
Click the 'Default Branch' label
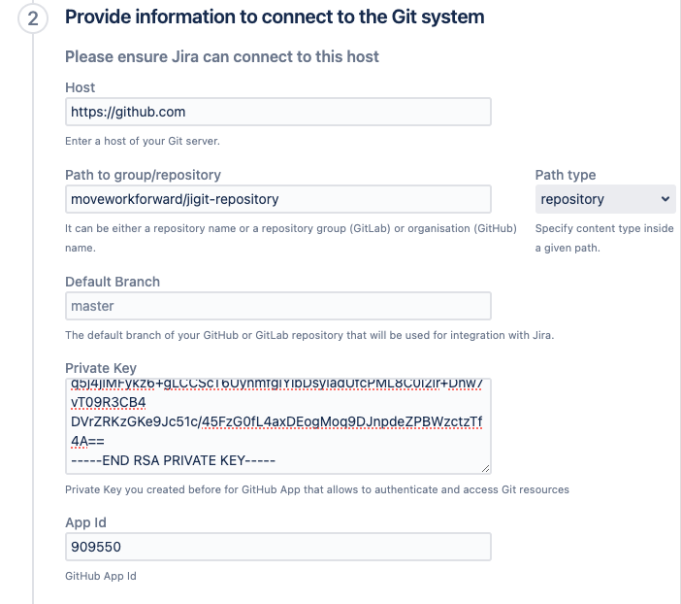pyautogui.click(x=113, y=282)
